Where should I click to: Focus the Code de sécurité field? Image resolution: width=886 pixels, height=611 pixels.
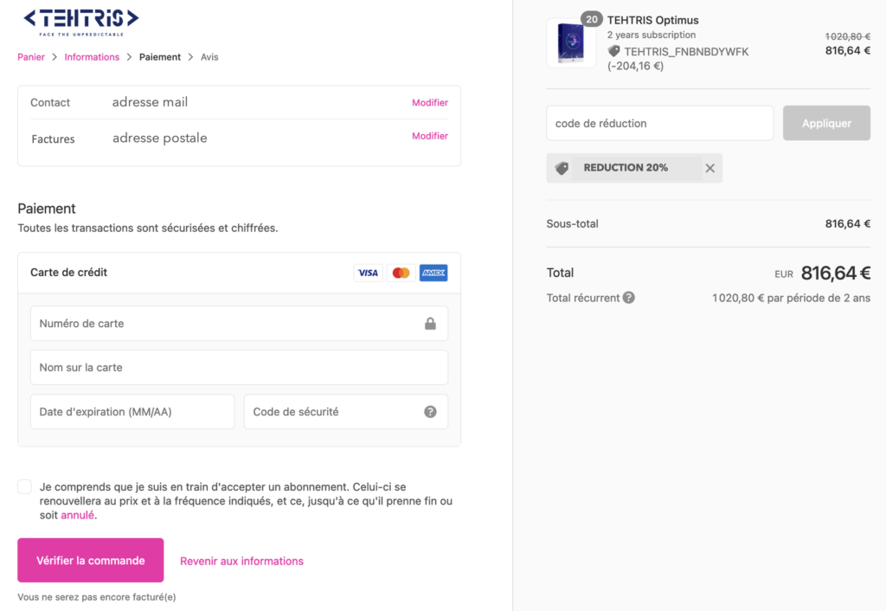pyautogui.click(x=346, y=411)
